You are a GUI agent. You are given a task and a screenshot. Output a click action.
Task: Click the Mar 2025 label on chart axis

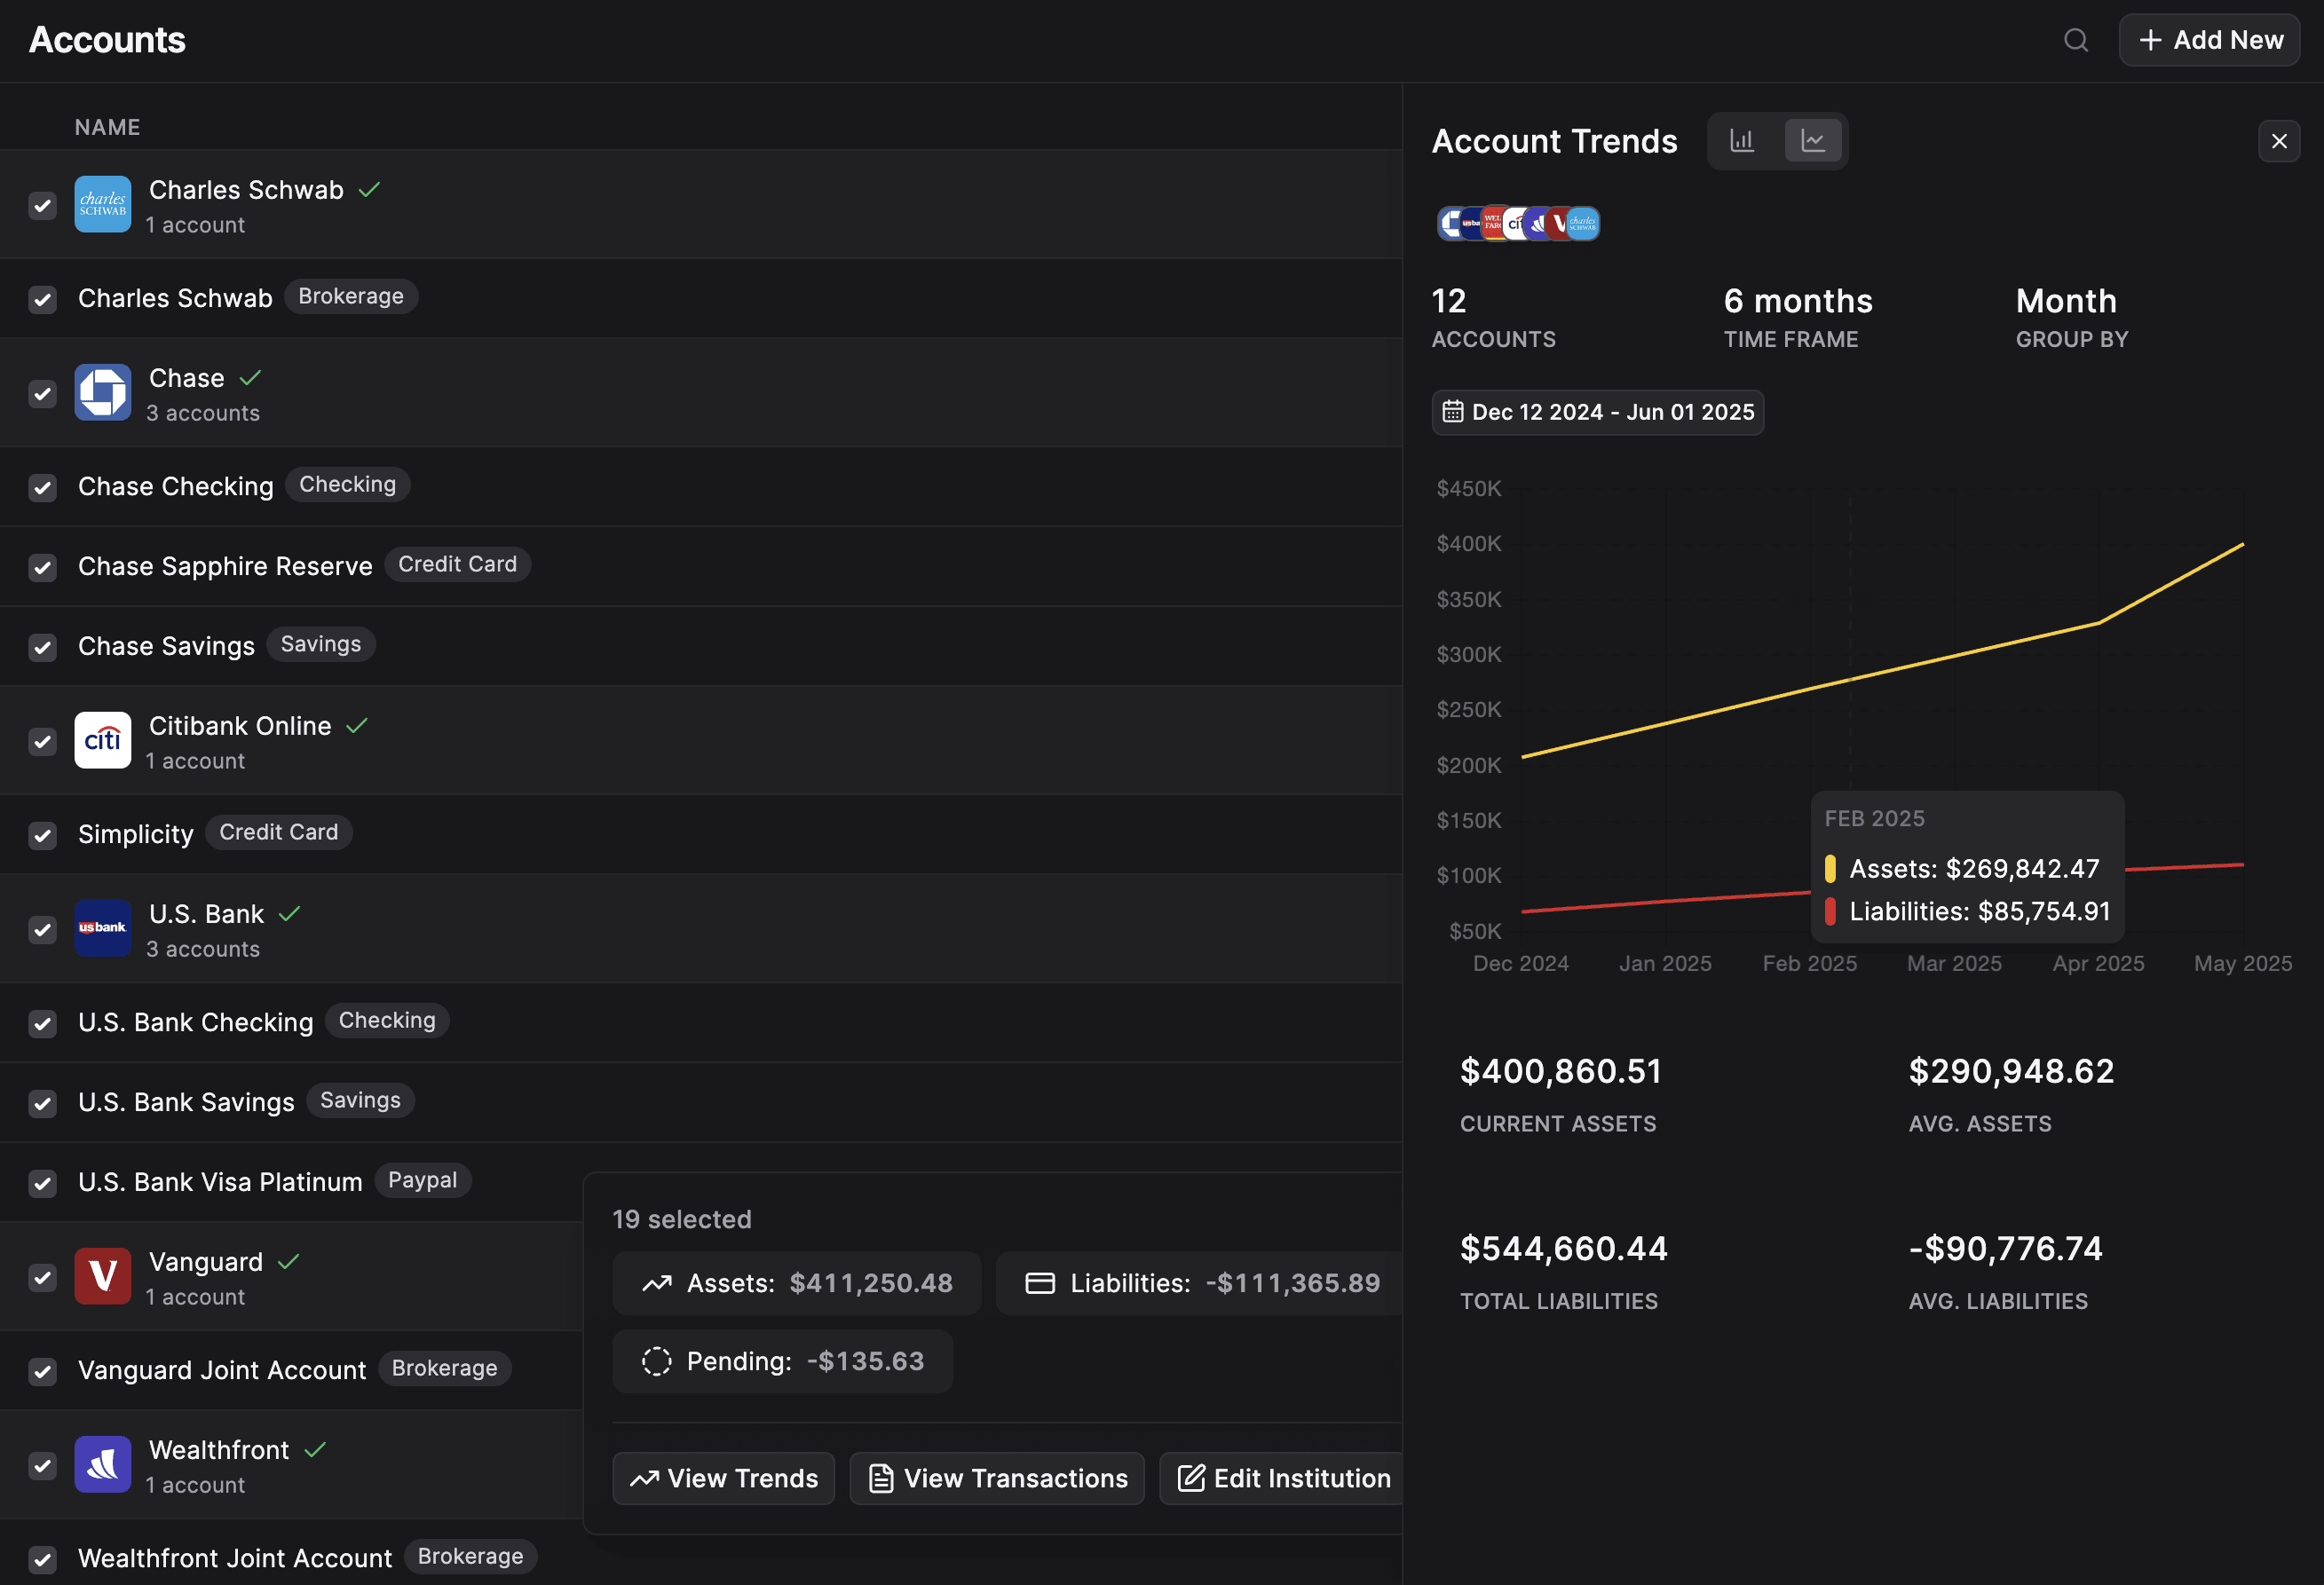[x=1954, y=963]
